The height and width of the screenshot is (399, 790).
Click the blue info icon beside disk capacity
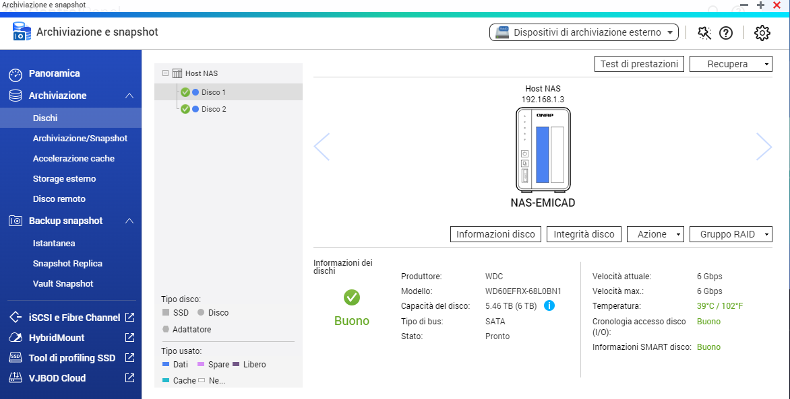549,306
